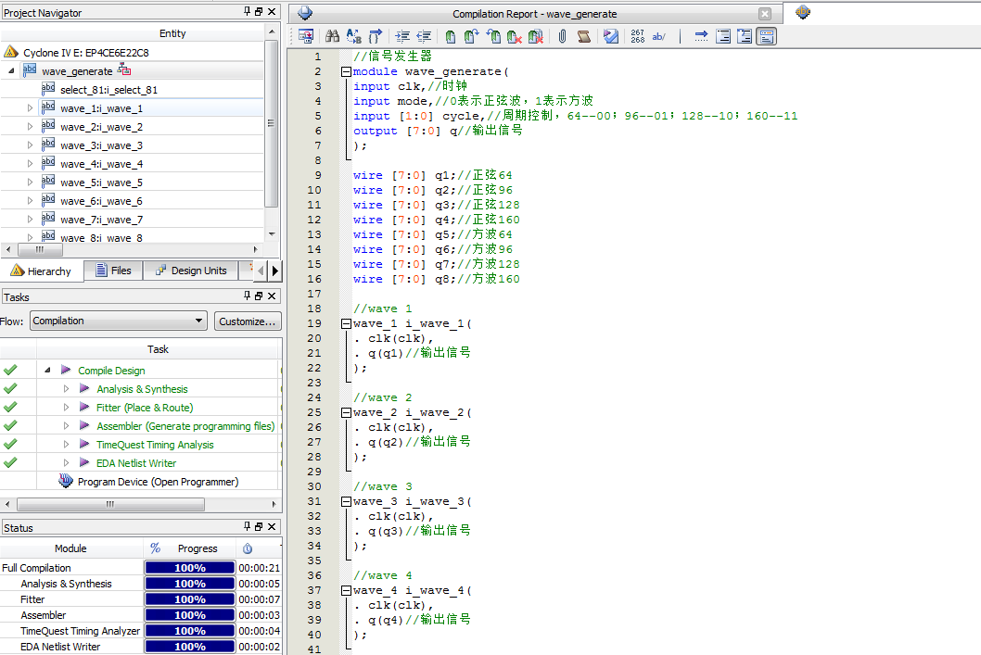
Task: Open Program Device (Open Programmer)
Action: 158,482
